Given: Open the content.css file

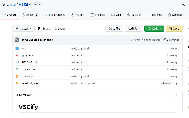Looking at the screenshot, I should click(x=28, y=69).
